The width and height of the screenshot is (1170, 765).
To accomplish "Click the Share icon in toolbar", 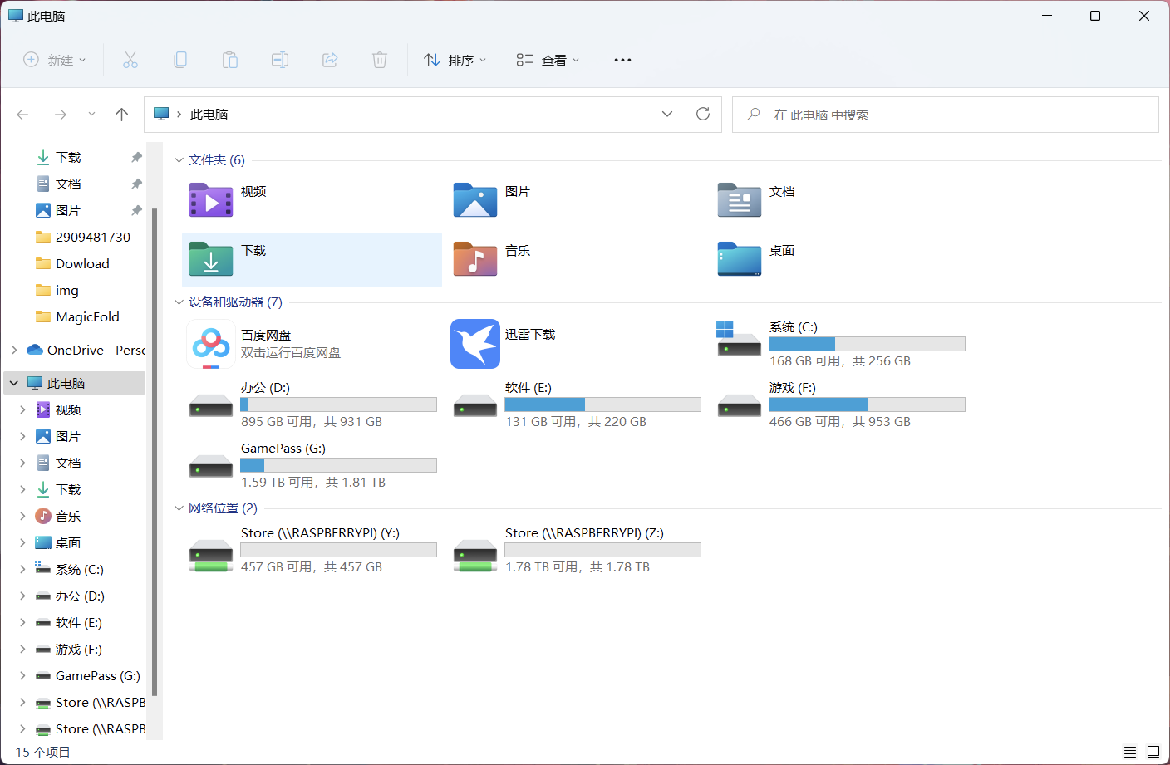I will coord(330,60).
